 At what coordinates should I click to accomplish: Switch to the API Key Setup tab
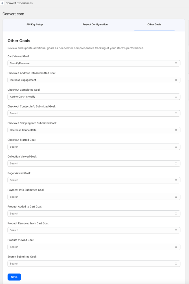point(35,25)
